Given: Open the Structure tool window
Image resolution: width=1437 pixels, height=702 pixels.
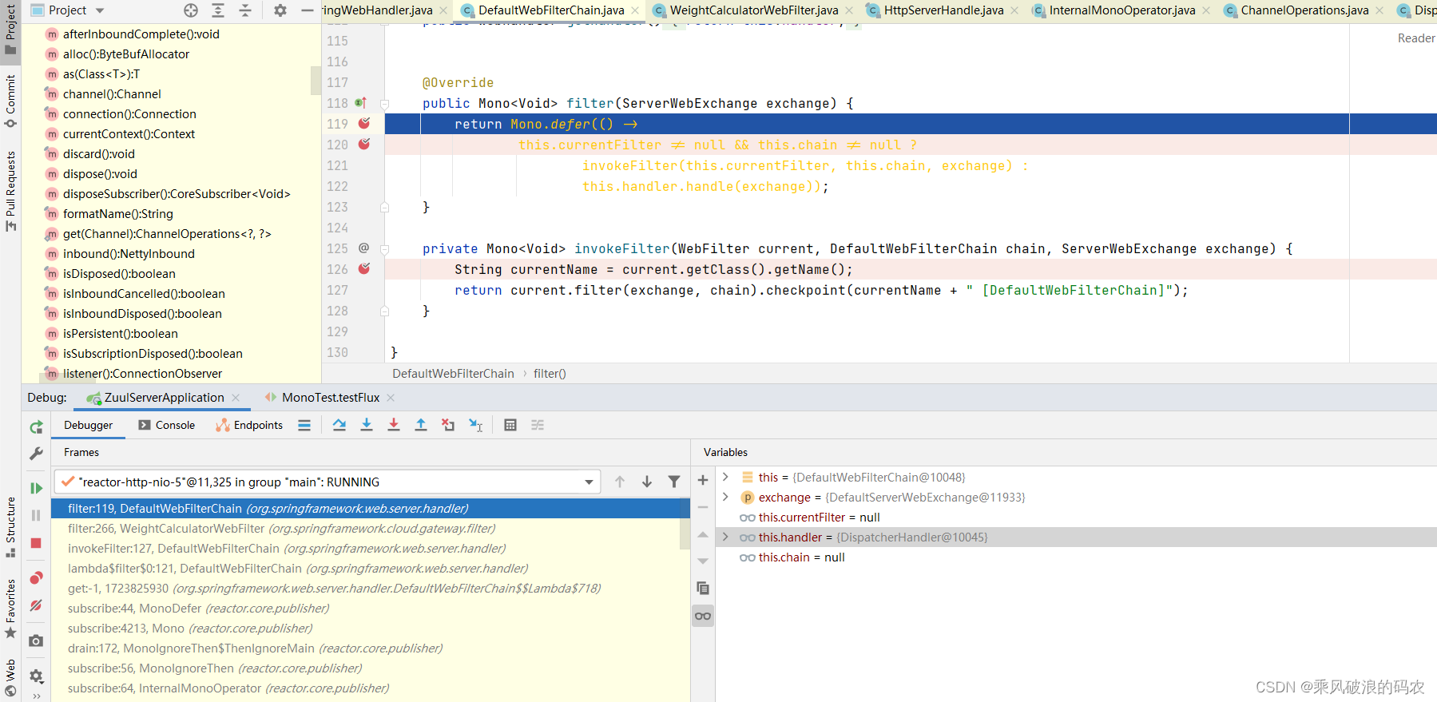Looking at the screenshot, I should [10, 527].
